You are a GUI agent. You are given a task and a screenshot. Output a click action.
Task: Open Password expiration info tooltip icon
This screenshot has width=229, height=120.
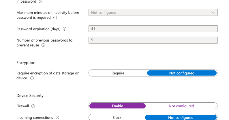coord(65,29)
